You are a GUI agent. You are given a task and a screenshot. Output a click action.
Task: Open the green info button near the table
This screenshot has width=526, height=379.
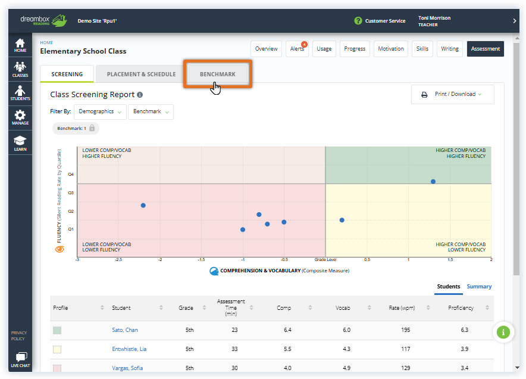pos(503,332)
